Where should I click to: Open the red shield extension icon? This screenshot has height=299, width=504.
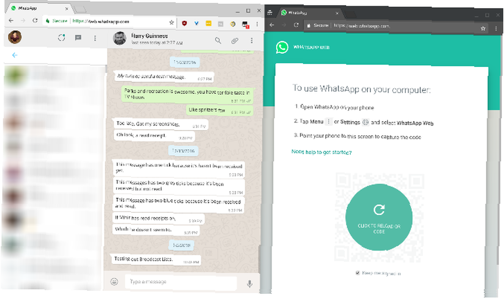(x=184, y=23)
